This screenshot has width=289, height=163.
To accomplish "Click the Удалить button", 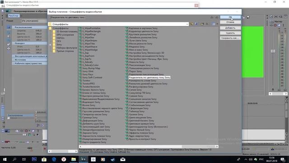I will click(230, 33).
